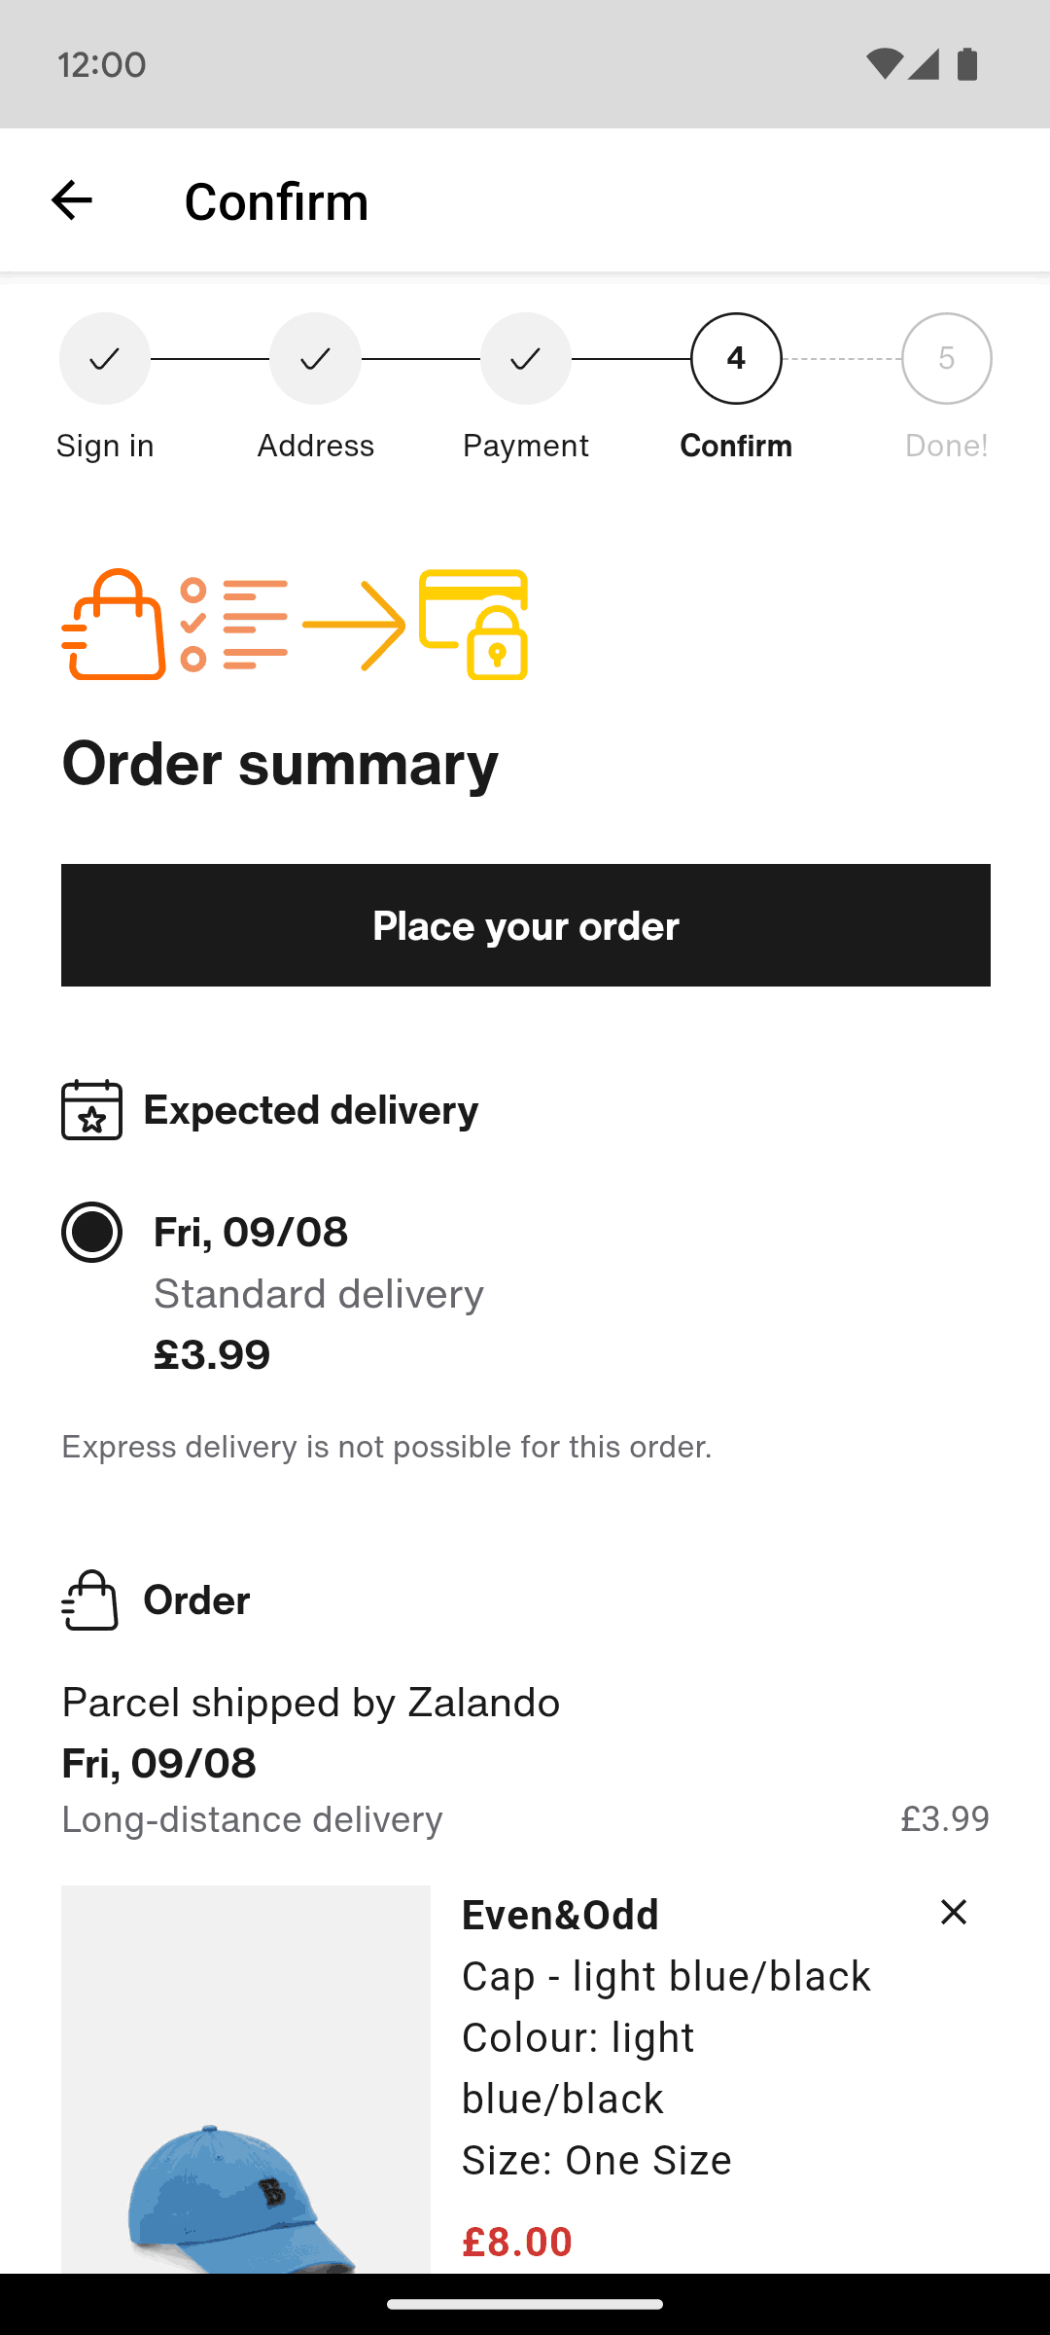
Task: Tap the orange shopping bag illustration
Action: tap(115, 625)
